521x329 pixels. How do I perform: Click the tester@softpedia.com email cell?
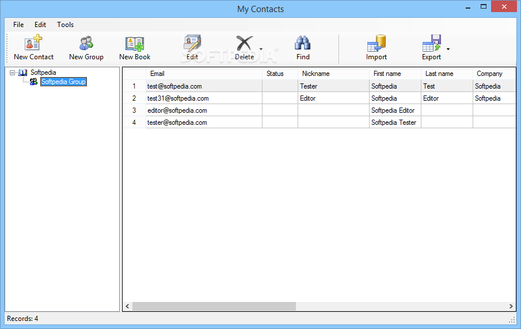204,122
